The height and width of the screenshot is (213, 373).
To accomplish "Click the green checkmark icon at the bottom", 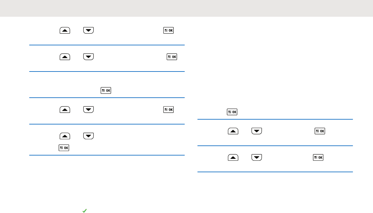I will (85, 210).
